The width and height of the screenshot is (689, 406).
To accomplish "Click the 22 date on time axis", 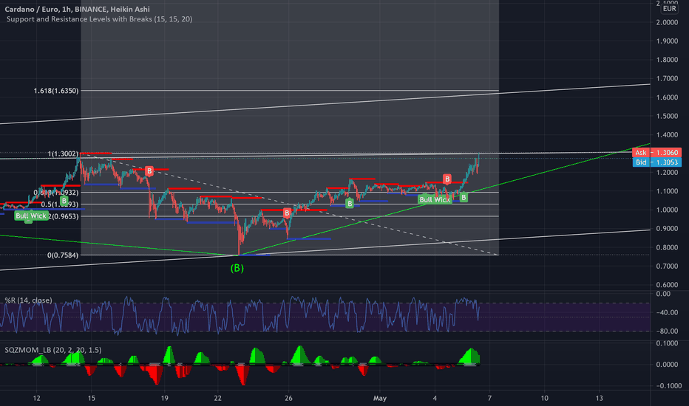I will coord(218,398).
